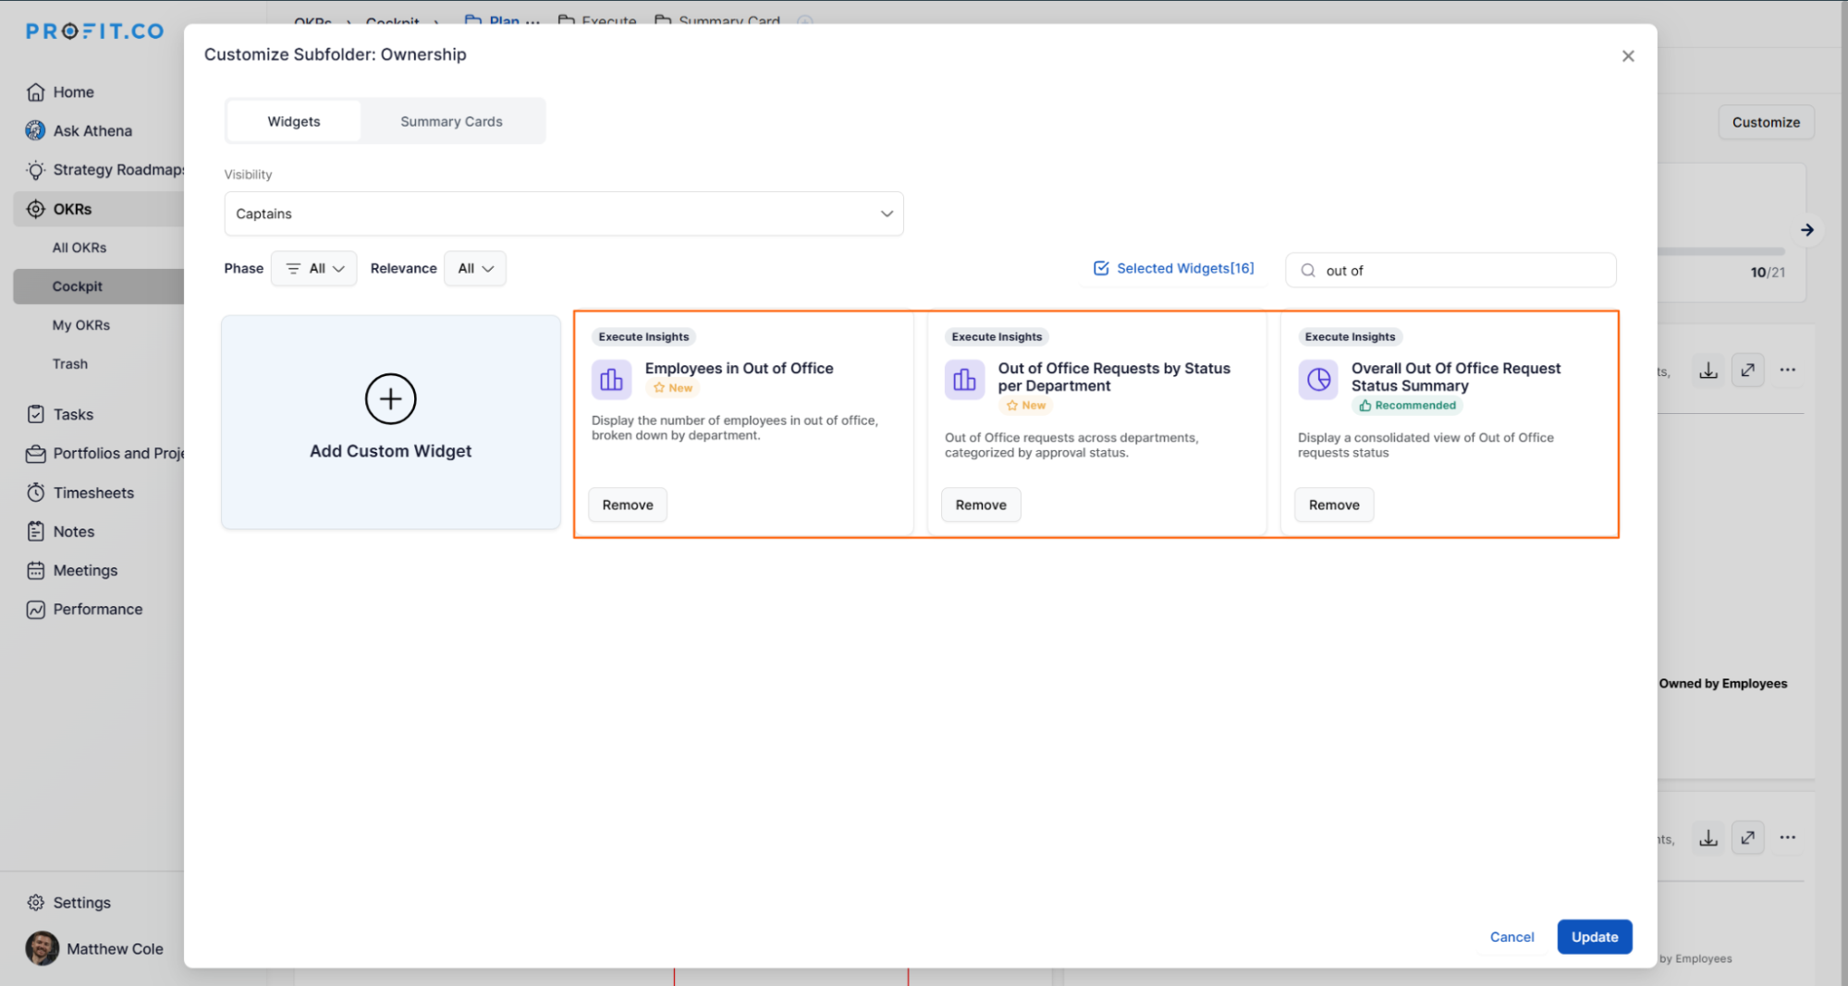Click the plus icon for Add Custom Widget
The image size is (1848, 986).
tap(390, 399)
